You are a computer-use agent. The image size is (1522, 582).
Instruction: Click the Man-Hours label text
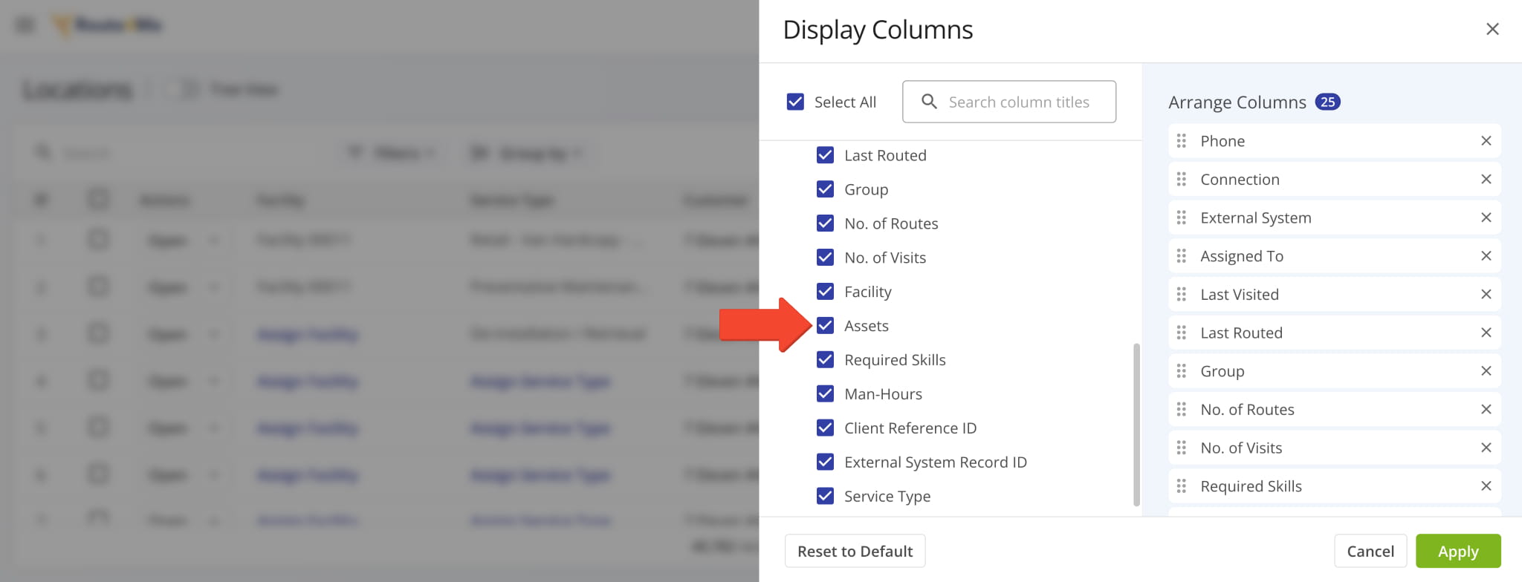click(x=883, y=394)
